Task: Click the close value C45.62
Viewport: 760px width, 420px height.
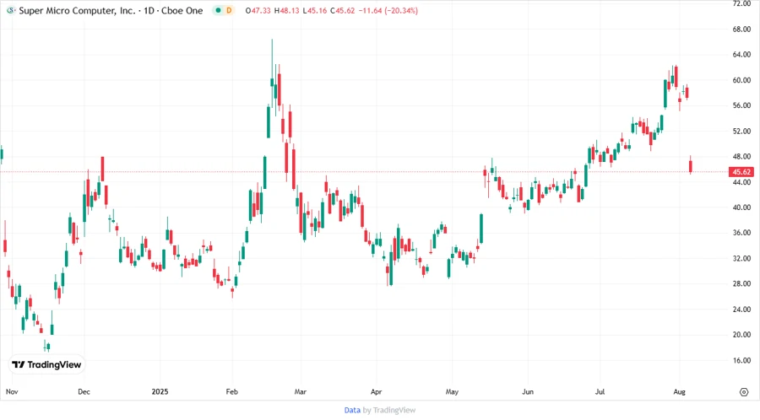Action: click(343, 10)
